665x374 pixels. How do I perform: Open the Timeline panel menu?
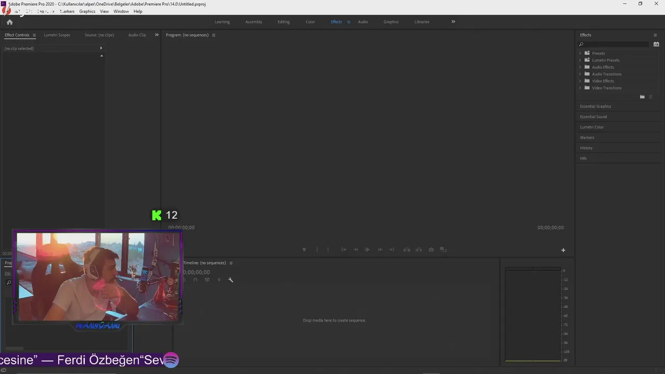click(x=231, y=263)
